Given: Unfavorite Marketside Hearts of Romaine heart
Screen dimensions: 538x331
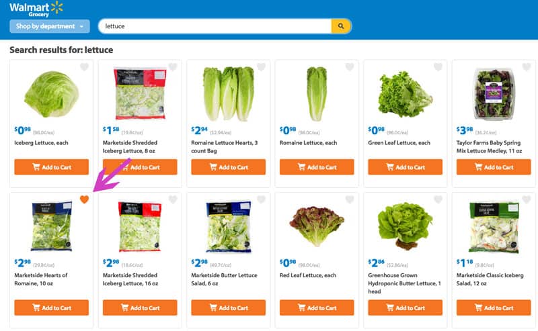Looking at the screenshot, I should pyautogui.click(x=85, y=199).
